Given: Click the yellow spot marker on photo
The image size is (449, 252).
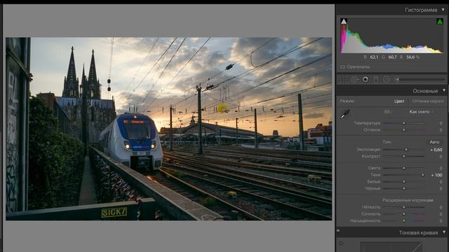Looking at the screenshot, I should pyautogui.click(x=223, y=108).
